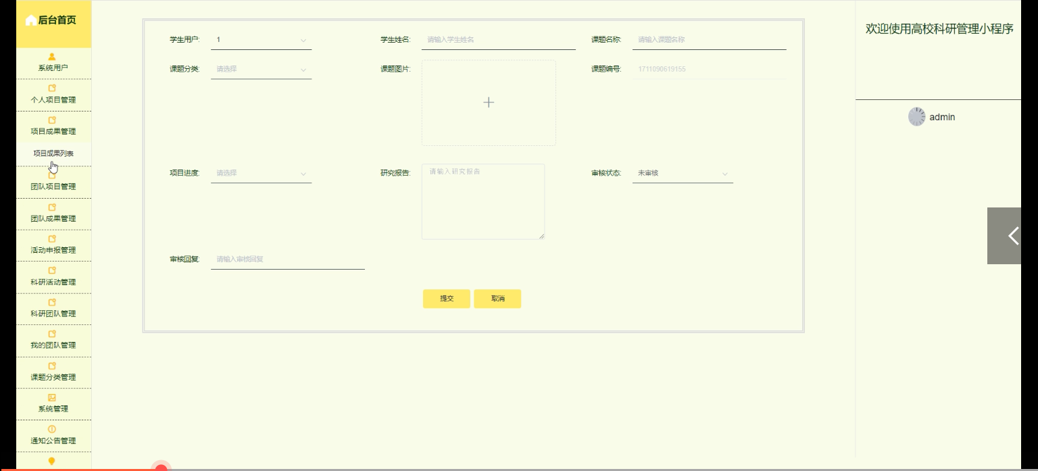
Task: Select the 项目成果列表 submenu item
Action: coord(53,153)
